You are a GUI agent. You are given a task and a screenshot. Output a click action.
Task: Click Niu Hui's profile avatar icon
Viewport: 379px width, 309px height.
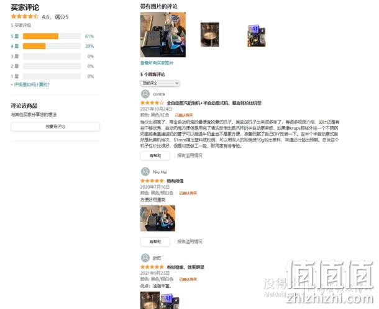(x=145, y=172)
